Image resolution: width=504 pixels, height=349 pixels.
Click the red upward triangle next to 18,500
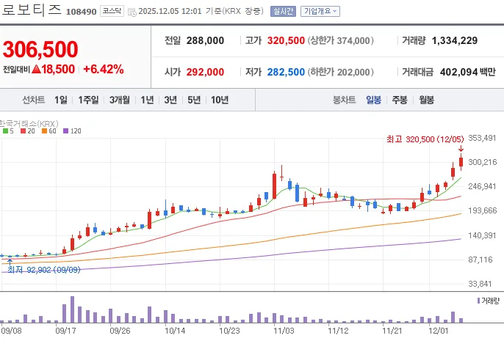point(36,69)
